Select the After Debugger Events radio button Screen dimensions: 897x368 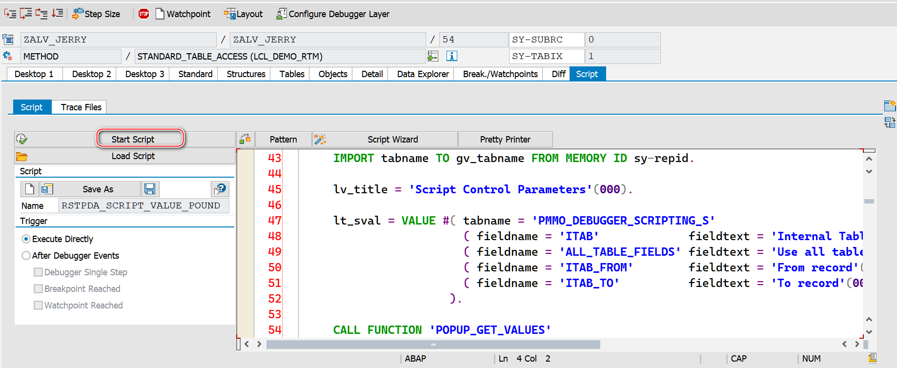click(26, 256)
